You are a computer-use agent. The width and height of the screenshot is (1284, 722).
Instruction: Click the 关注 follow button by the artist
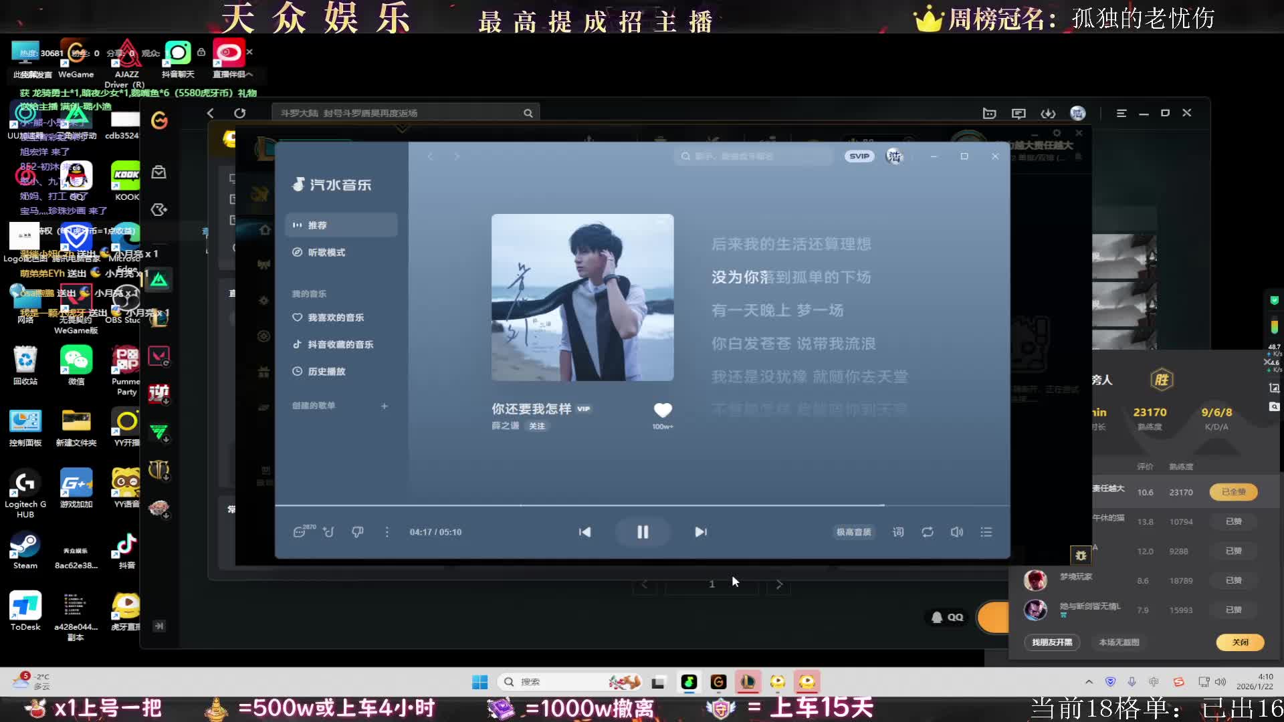[537, 426]
